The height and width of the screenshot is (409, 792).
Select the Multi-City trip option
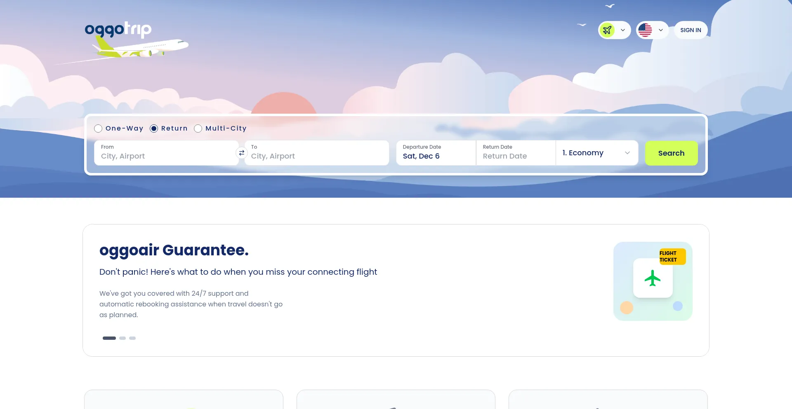point(220,129)
